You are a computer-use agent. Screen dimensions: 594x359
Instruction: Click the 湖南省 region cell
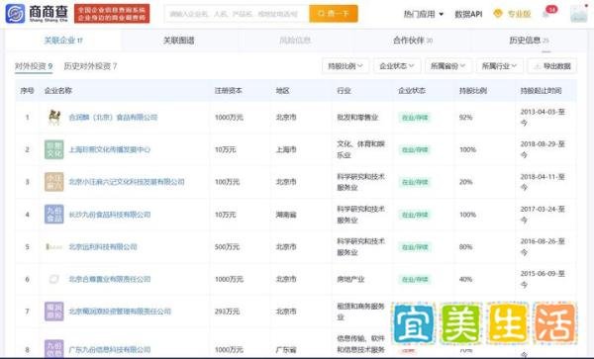point(286,215)
